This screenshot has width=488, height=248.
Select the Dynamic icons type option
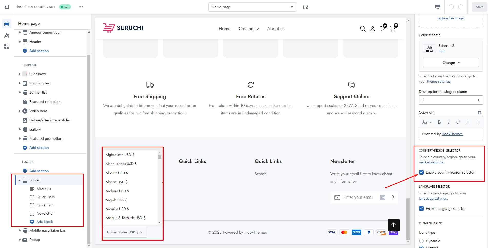point(421,241)
